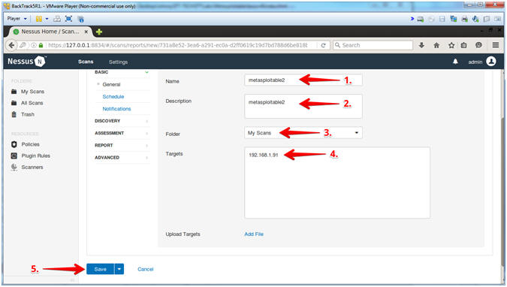Click the VMware floppy device icon
Viewport: 507px width, 287px height.
coord(442,19)
